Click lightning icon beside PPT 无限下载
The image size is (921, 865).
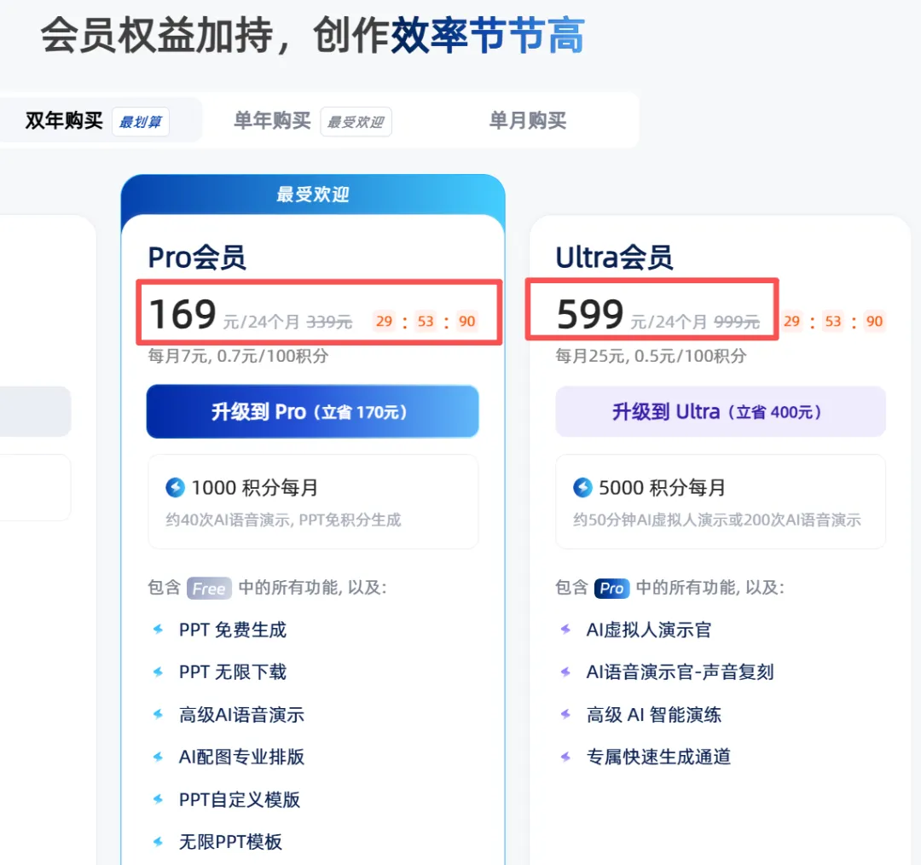pos(158,671)
